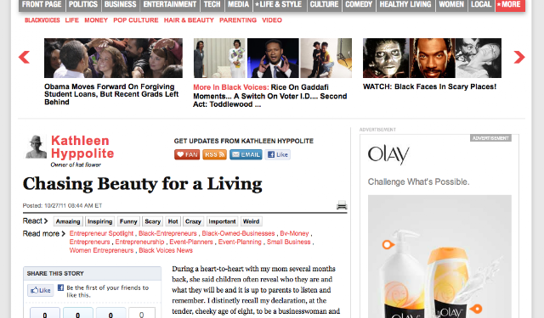
Task: Open the Culture nav tab
Action: (x=324, y=4)
